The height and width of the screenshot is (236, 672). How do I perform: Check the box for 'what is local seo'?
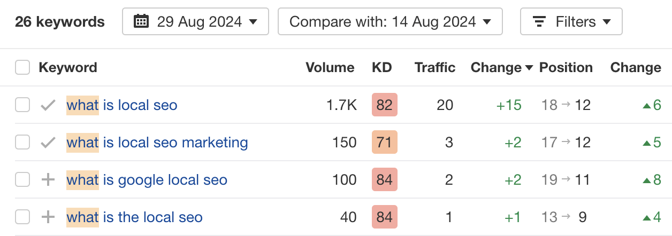coord(22,105)
